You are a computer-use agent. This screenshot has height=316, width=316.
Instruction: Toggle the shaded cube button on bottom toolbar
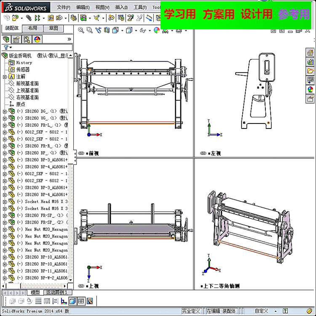click(x=72, y=301)
